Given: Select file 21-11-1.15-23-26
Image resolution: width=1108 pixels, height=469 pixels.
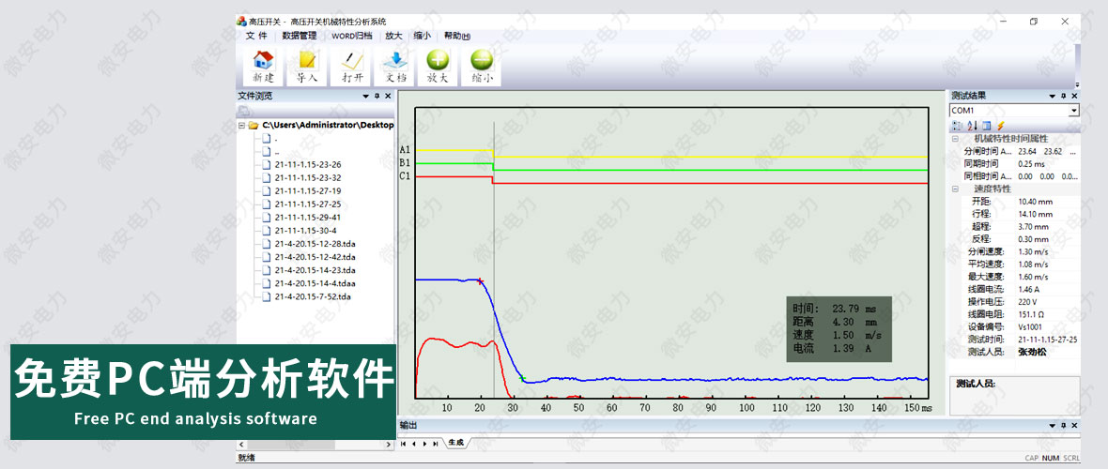Looking at the screenshot, I should point(307,164).
